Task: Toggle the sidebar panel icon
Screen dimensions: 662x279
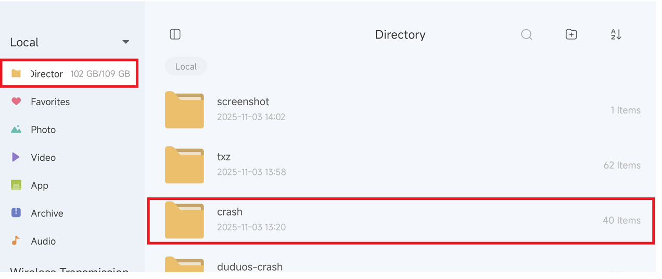Action: pyautogui.click(x=175, y=34)
